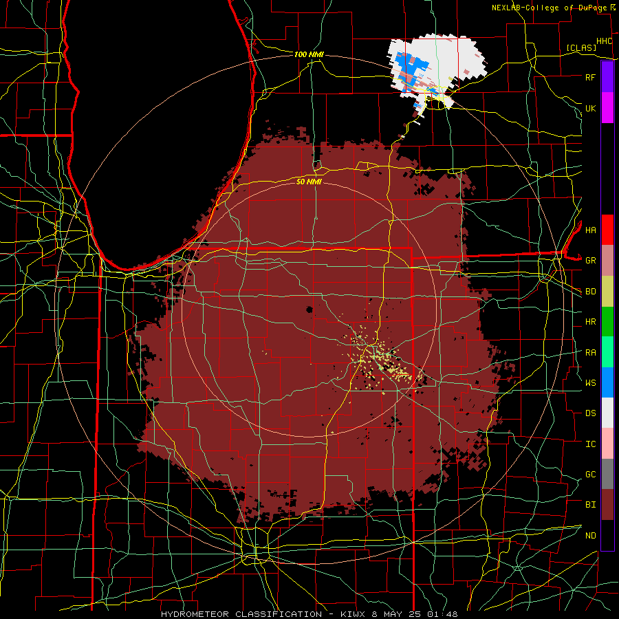The height and width of the screenshot is (619, 619).
Task: Click the blue WS legend swatch
Action: pos(607,382)
